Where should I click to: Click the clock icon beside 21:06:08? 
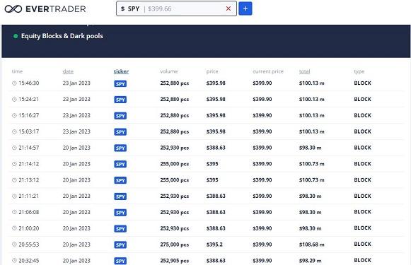click(x=14, y=212)
